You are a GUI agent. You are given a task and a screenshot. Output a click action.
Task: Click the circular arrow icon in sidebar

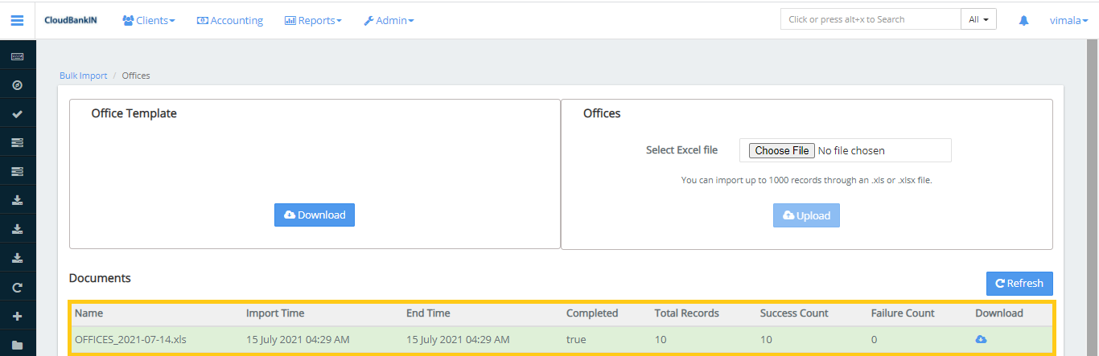coord(17,287)
